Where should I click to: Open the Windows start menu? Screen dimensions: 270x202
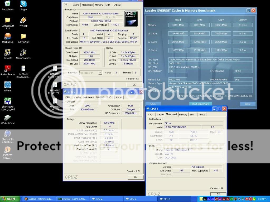10,199
